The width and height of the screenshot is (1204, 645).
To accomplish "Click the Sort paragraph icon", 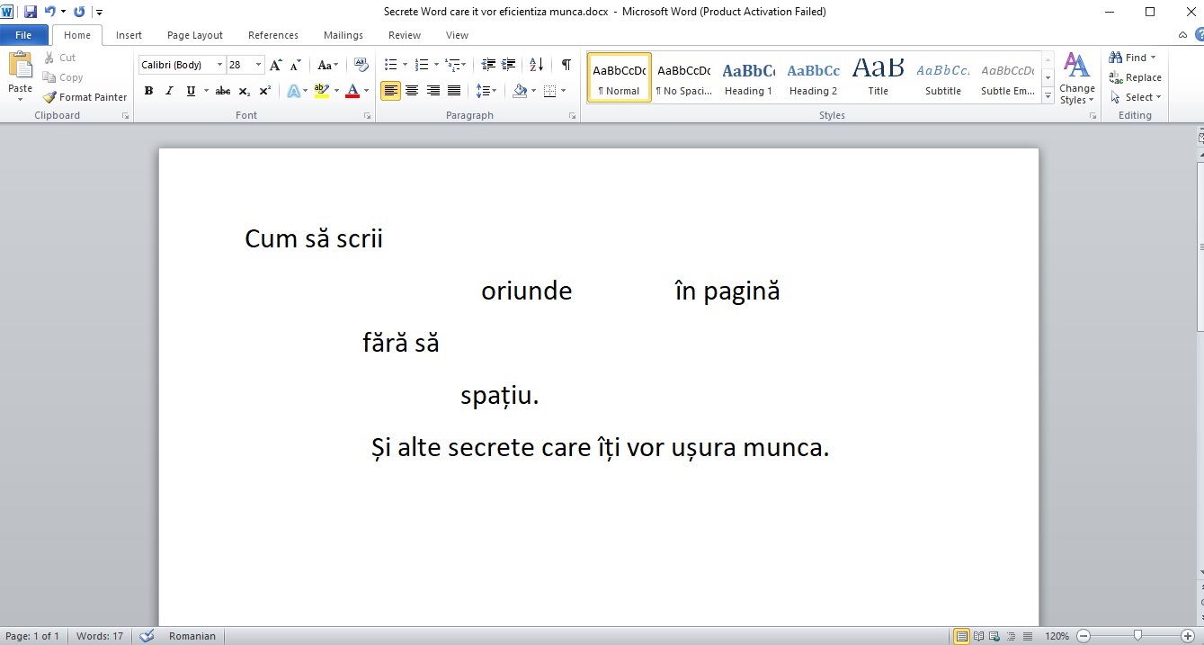I will pyautogui.click(x=536, y=65).
